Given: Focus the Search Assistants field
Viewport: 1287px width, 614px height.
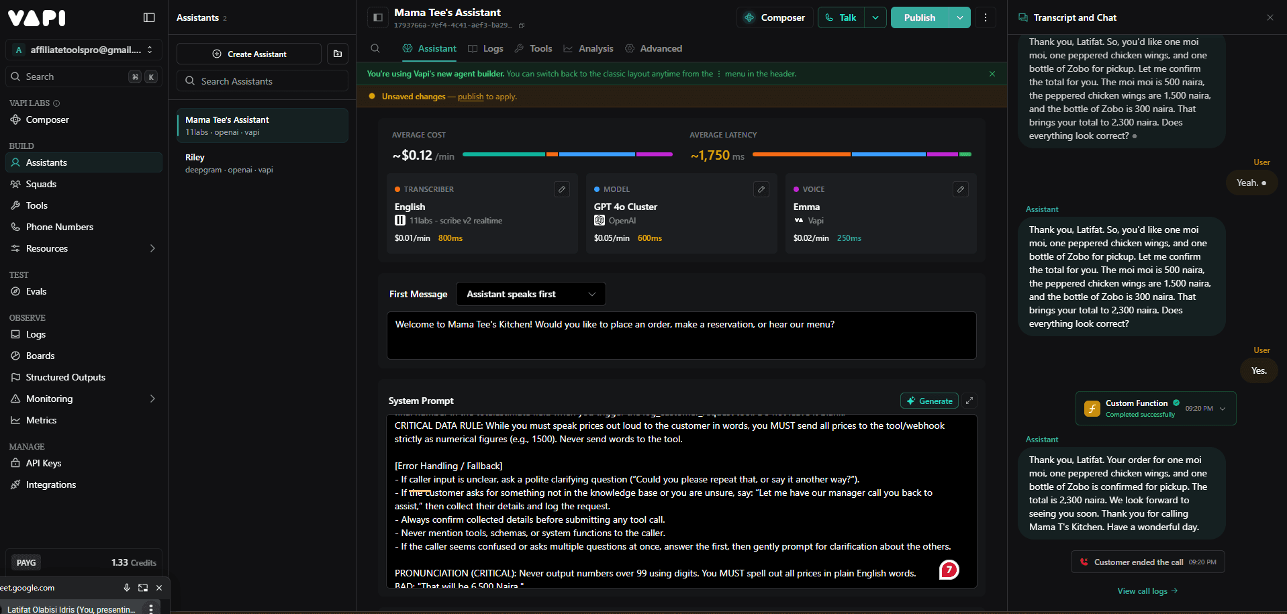Looking at the screenshot, I should (x=263, y=81).
